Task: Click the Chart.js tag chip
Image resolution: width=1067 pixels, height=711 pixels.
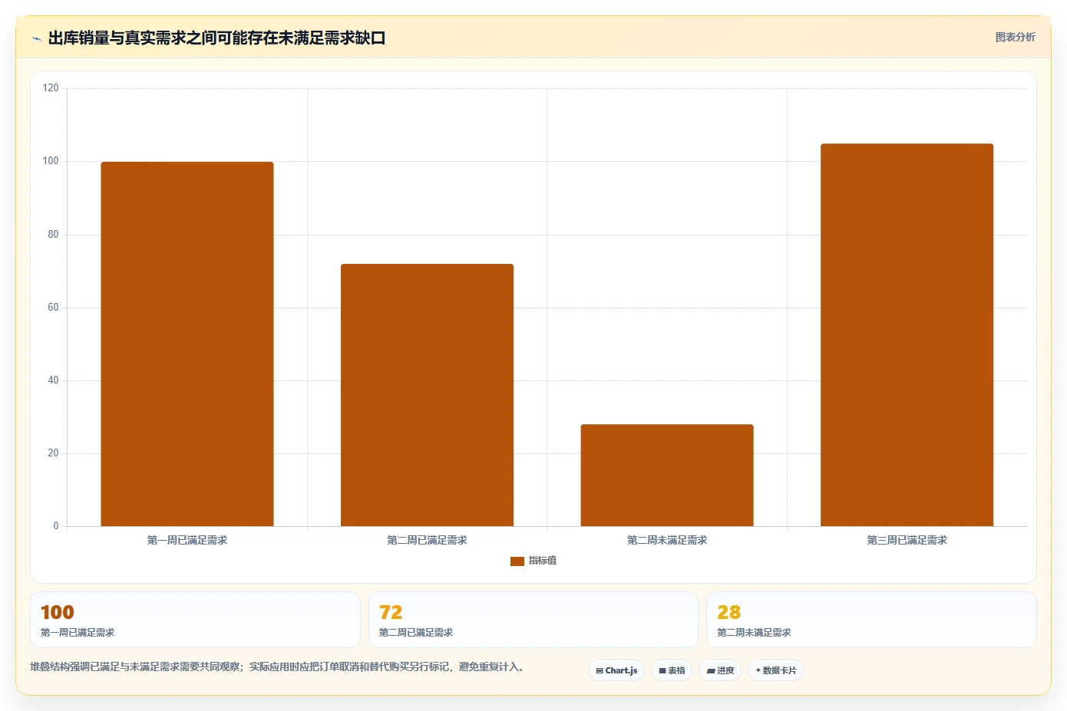Action: click(616, 670)
